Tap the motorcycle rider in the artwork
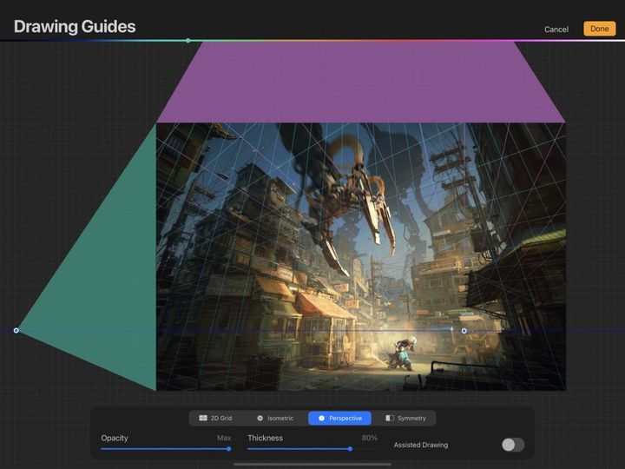 [x=405, y=352]
